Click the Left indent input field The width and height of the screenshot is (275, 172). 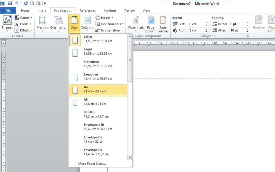(196, 24)
